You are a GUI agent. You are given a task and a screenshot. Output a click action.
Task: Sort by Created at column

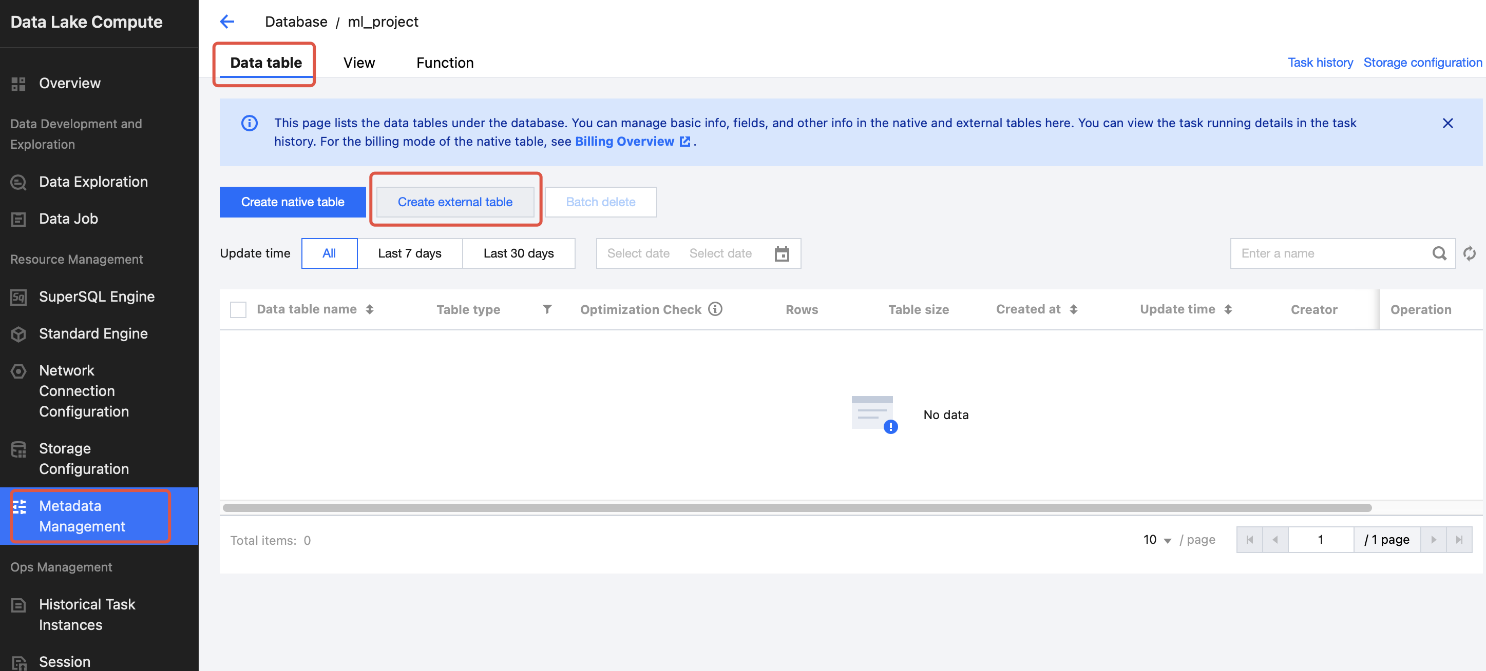(x=1073, y=309)
